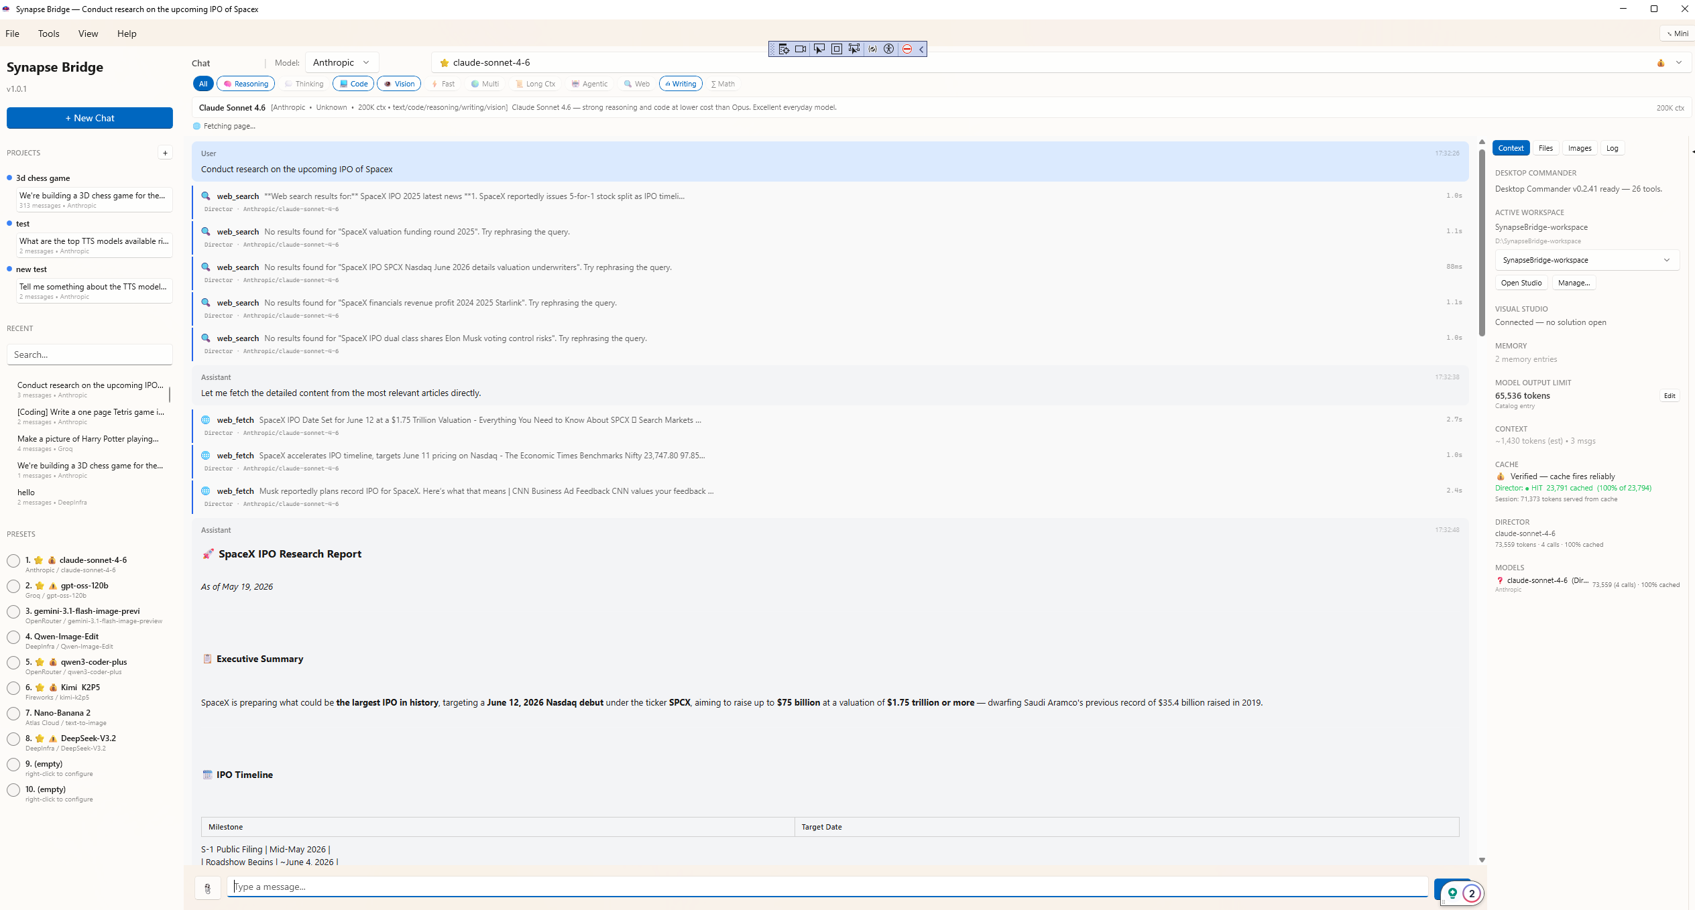
Task: Expand the new test project
Action: [x=32, y=269]
